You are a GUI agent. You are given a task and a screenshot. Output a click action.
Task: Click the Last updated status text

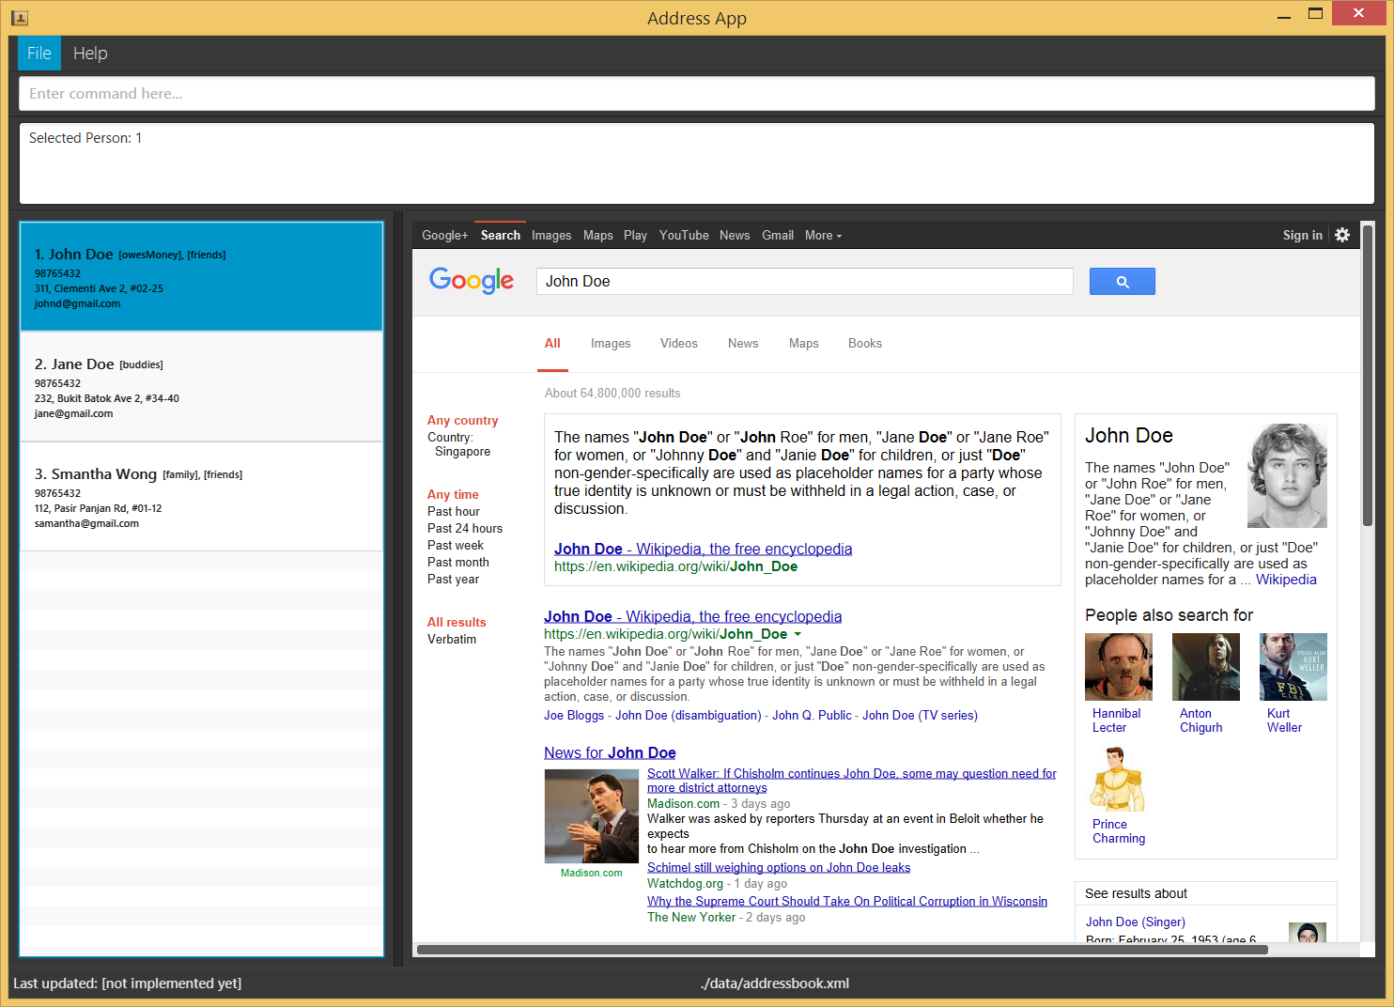point(128,984)
